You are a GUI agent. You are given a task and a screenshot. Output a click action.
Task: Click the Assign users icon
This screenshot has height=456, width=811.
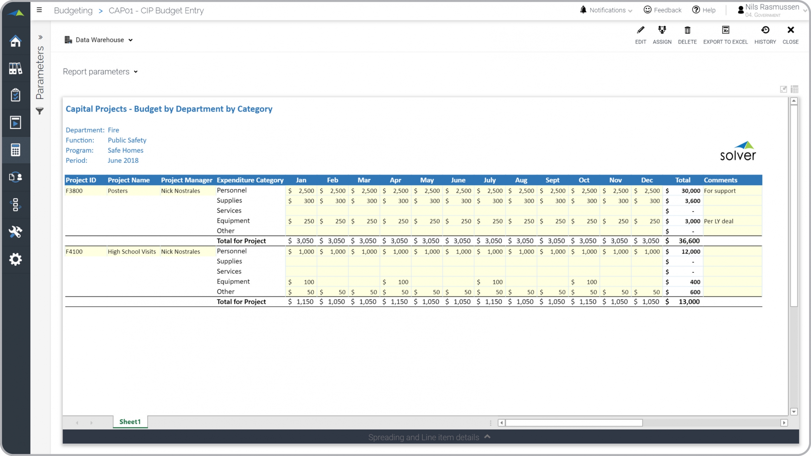662,30
